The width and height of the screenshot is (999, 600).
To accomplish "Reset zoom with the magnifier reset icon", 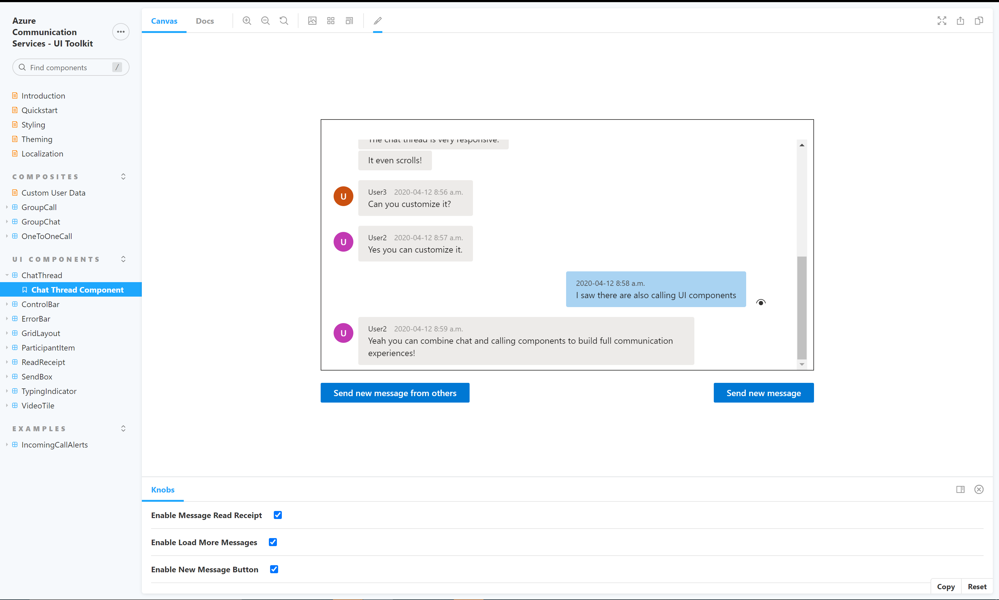I will pyautogui.click(x=284, y=21).
